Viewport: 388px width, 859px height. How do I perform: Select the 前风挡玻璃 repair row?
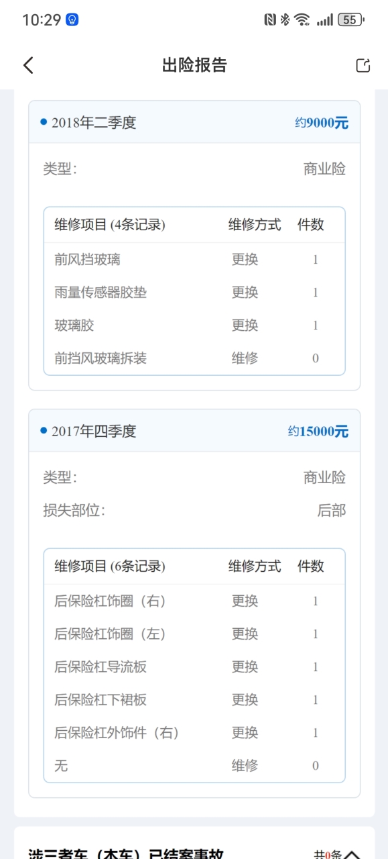coord(194,260)
